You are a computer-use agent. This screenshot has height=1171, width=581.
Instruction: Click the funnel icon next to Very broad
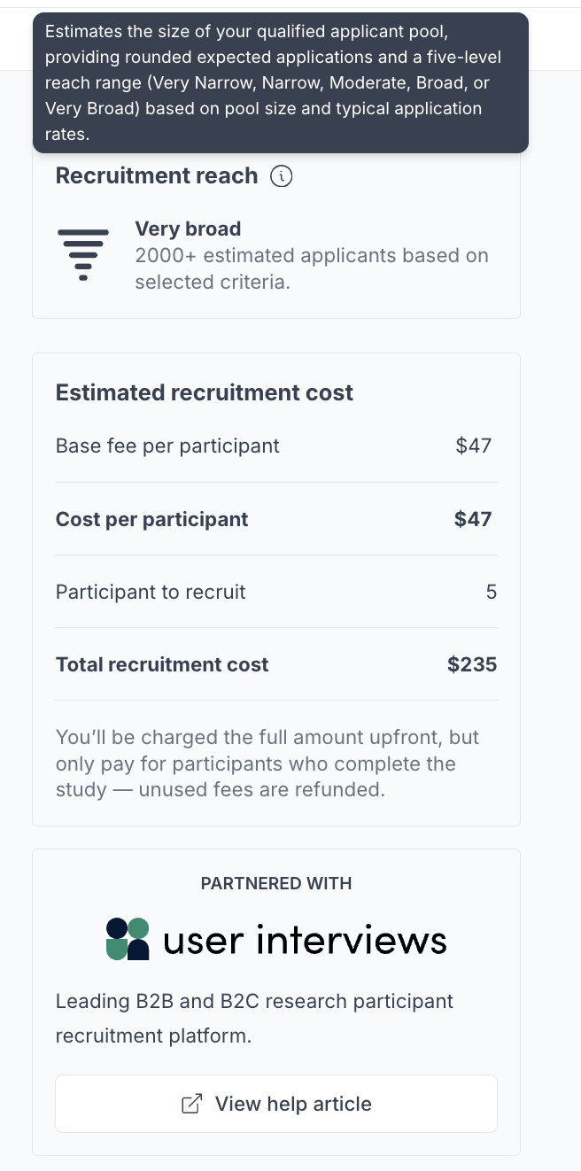(x=83, y=254)
